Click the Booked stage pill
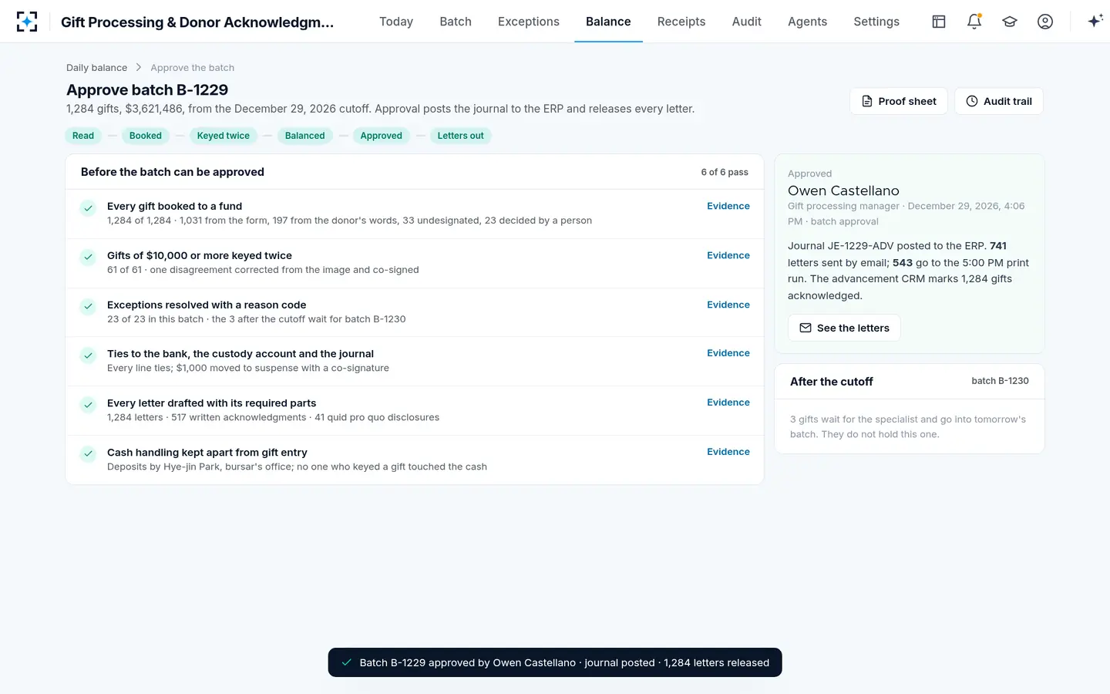Image resolution: width=1110 pixels, height=694 pixels. click(146, 136)
